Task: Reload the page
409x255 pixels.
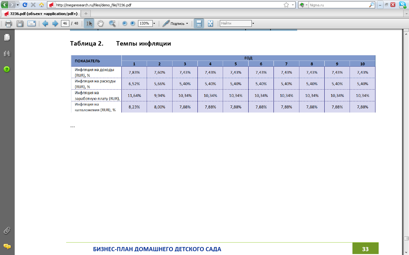Action: point(25,5)
